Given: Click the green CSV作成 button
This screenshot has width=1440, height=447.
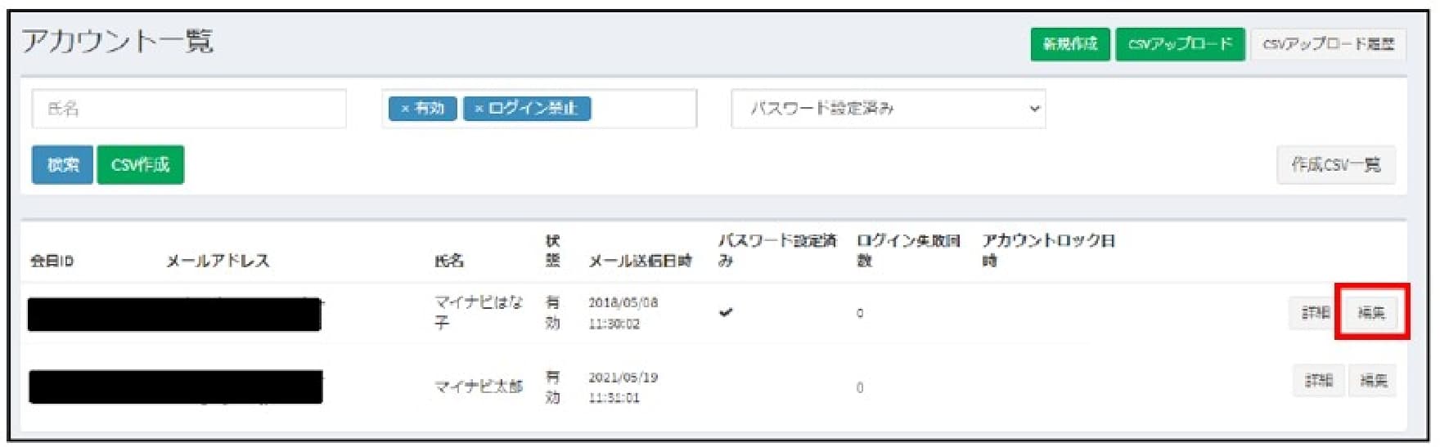Looking at the screenshot, I should (140, 165).
